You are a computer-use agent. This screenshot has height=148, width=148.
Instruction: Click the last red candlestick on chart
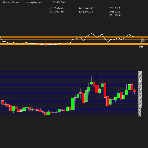point(135,91)
